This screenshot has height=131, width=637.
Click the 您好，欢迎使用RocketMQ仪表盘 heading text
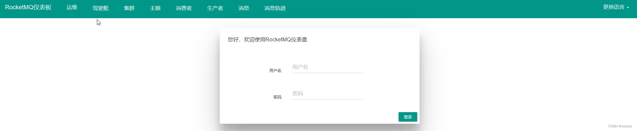[267, 39]
